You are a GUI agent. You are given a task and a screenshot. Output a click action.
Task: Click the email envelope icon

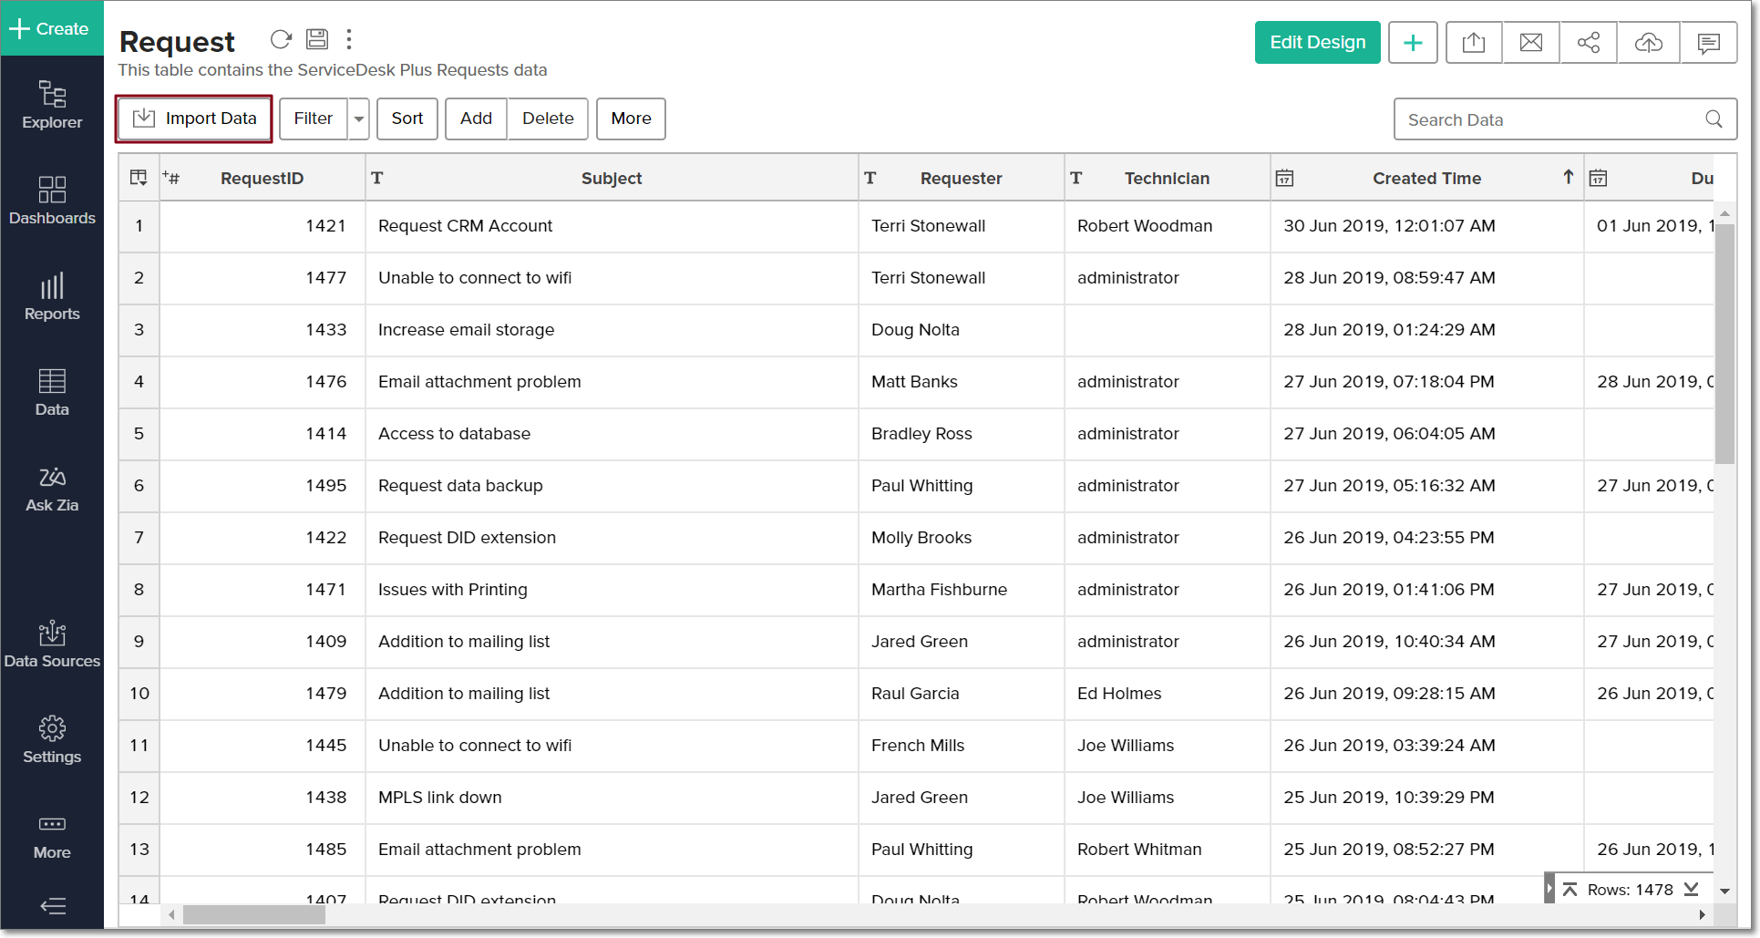point(1531,43)
